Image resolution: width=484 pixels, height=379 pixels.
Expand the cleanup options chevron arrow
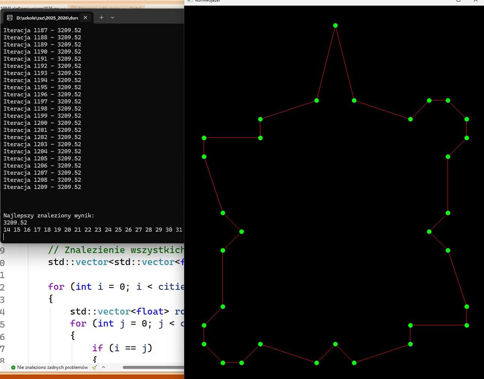[104, 367]
